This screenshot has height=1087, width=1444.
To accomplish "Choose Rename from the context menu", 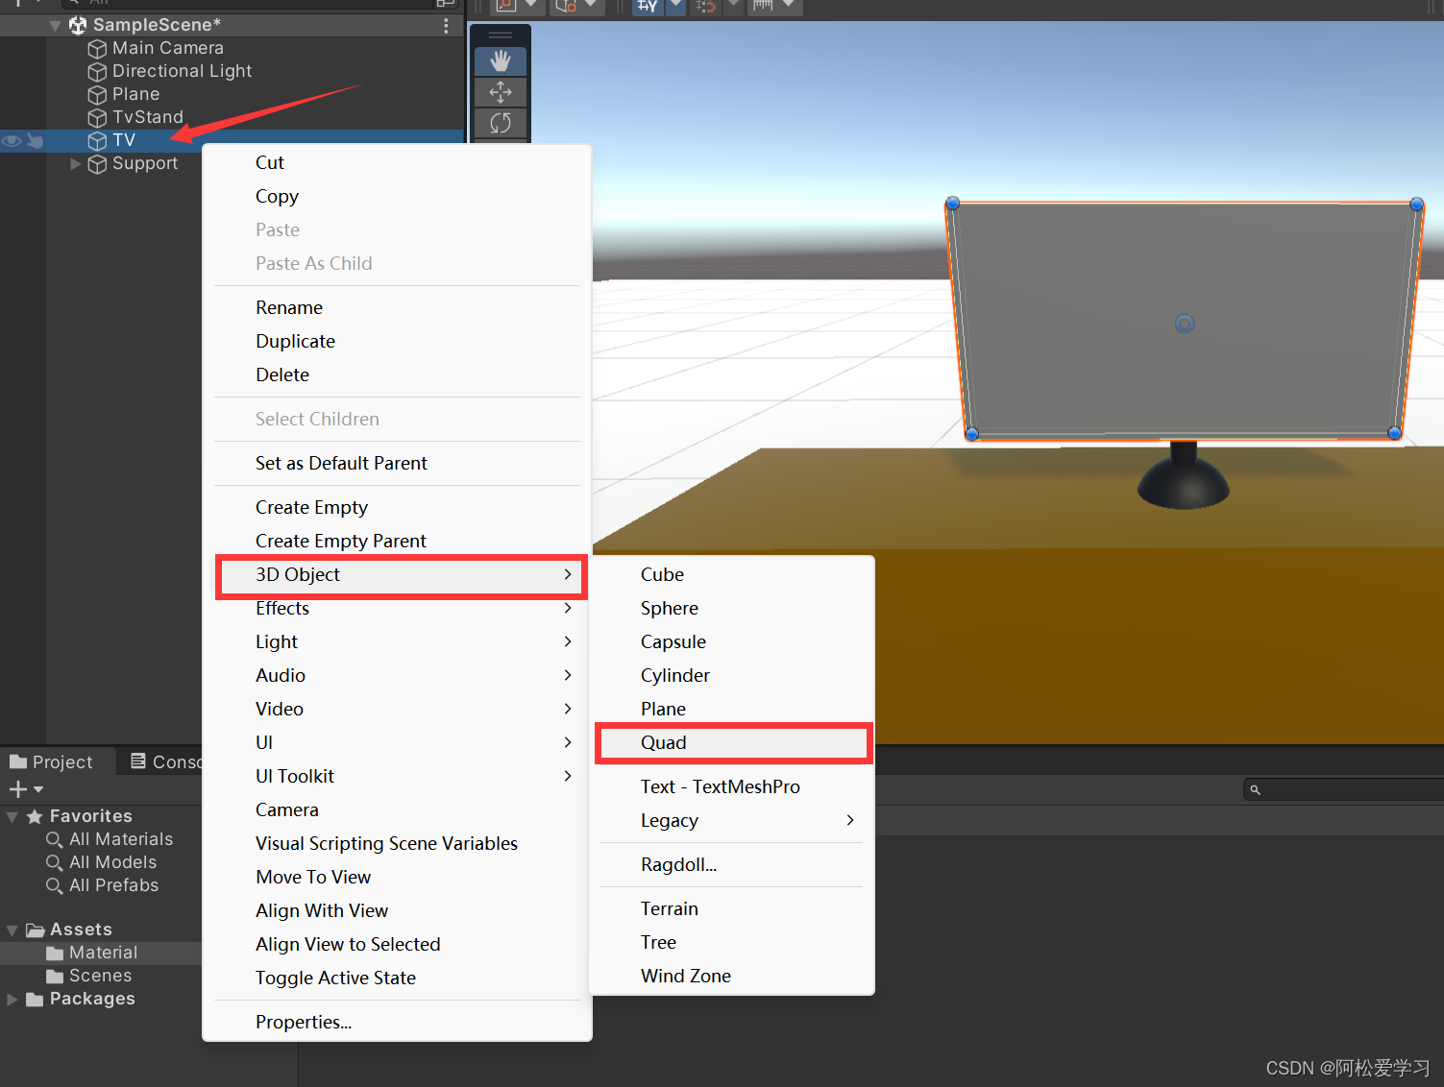I will click(397, 307).
